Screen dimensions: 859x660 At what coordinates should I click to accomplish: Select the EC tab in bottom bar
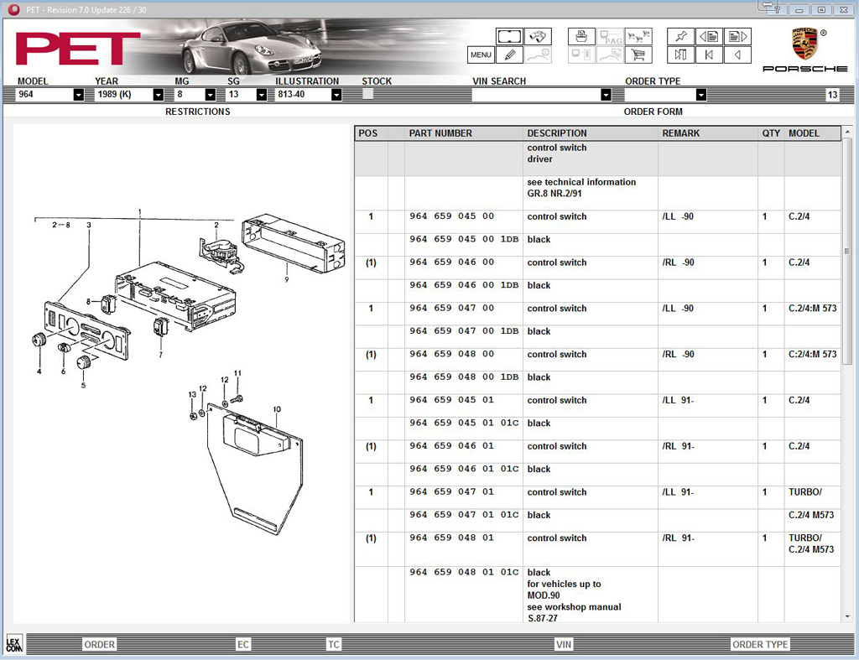pos(243,645)
